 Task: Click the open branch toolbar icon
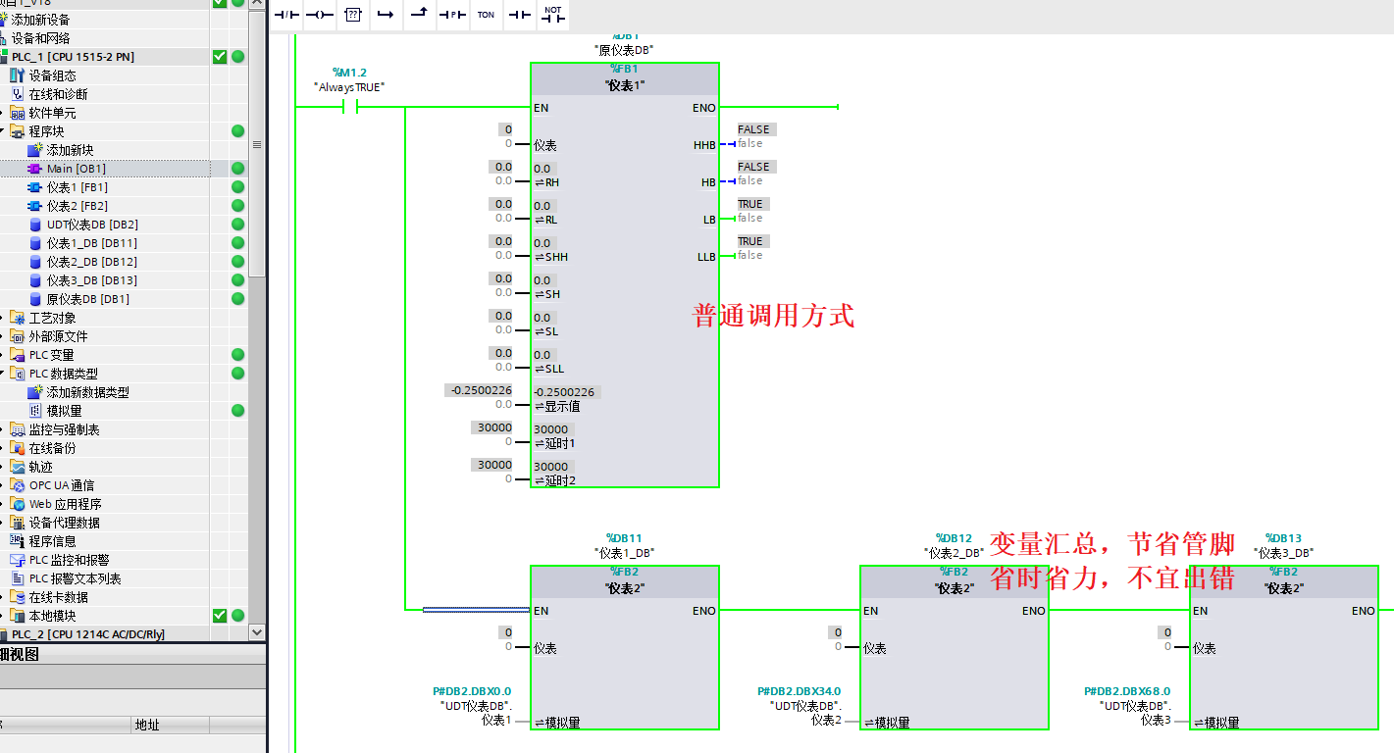(x=386, y=15)
